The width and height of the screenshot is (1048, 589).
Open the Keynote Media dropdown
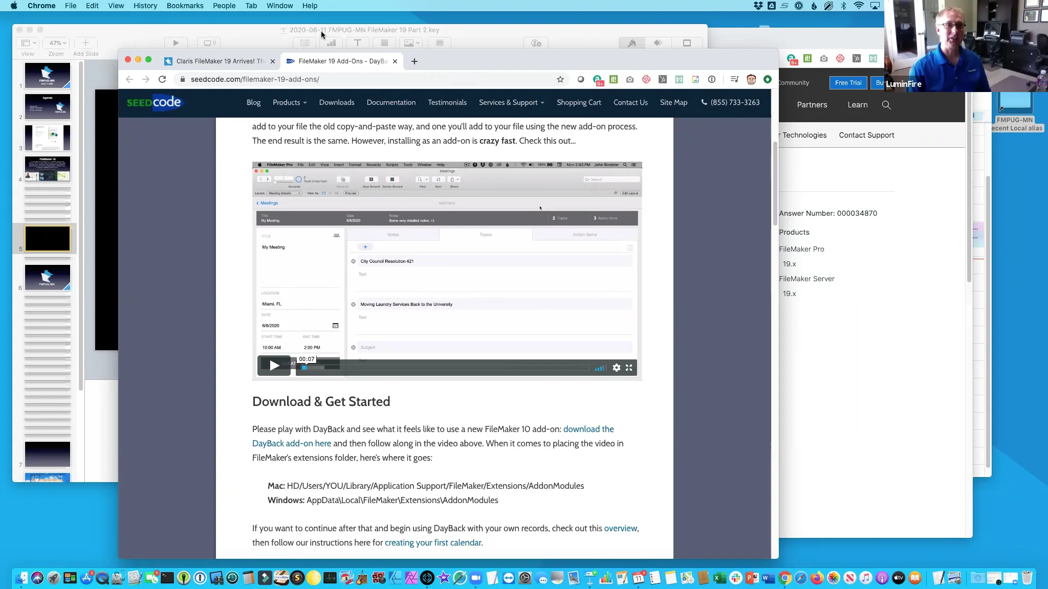(x=412, y=43)
